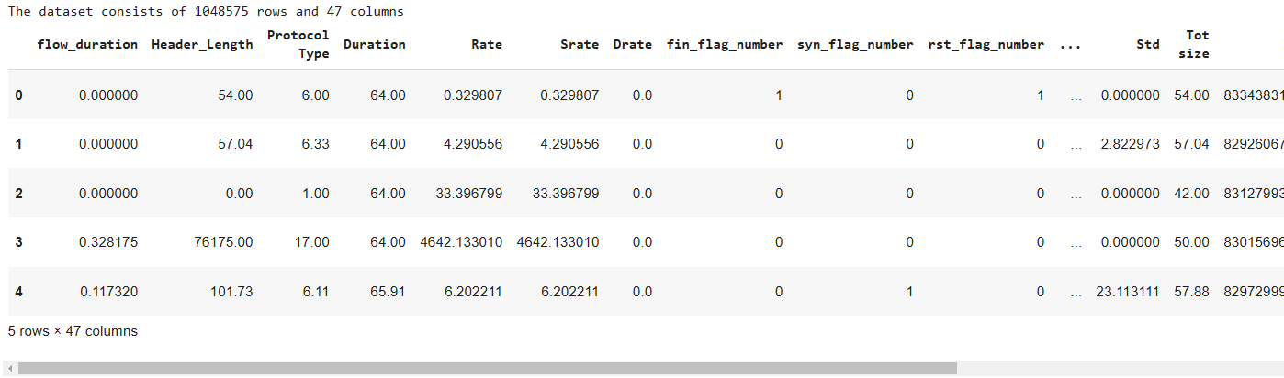Select the flow_duration column header
Screen dimensions: 1284x378
(87, 44)
